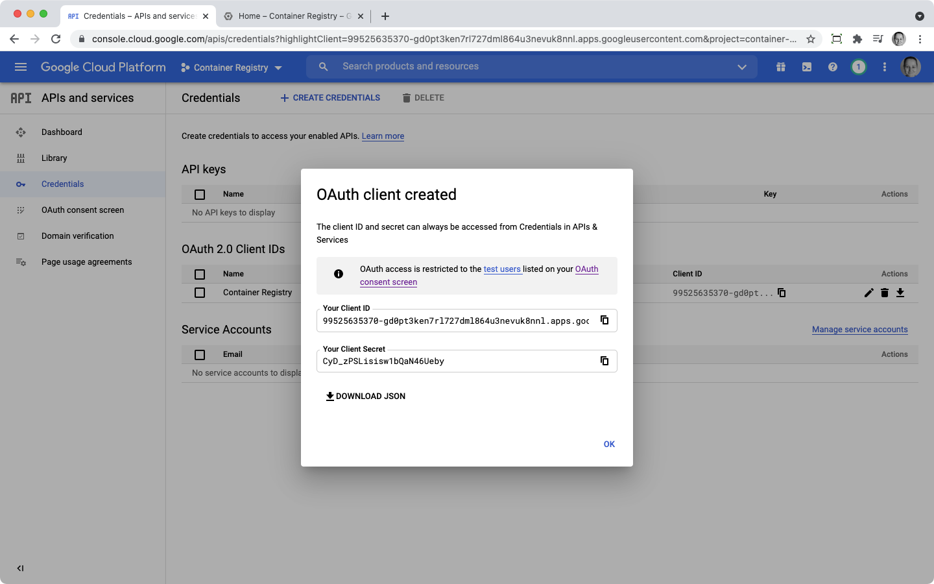Click the Delete toolbar button
934x584 pixels.
pos(423,98)
